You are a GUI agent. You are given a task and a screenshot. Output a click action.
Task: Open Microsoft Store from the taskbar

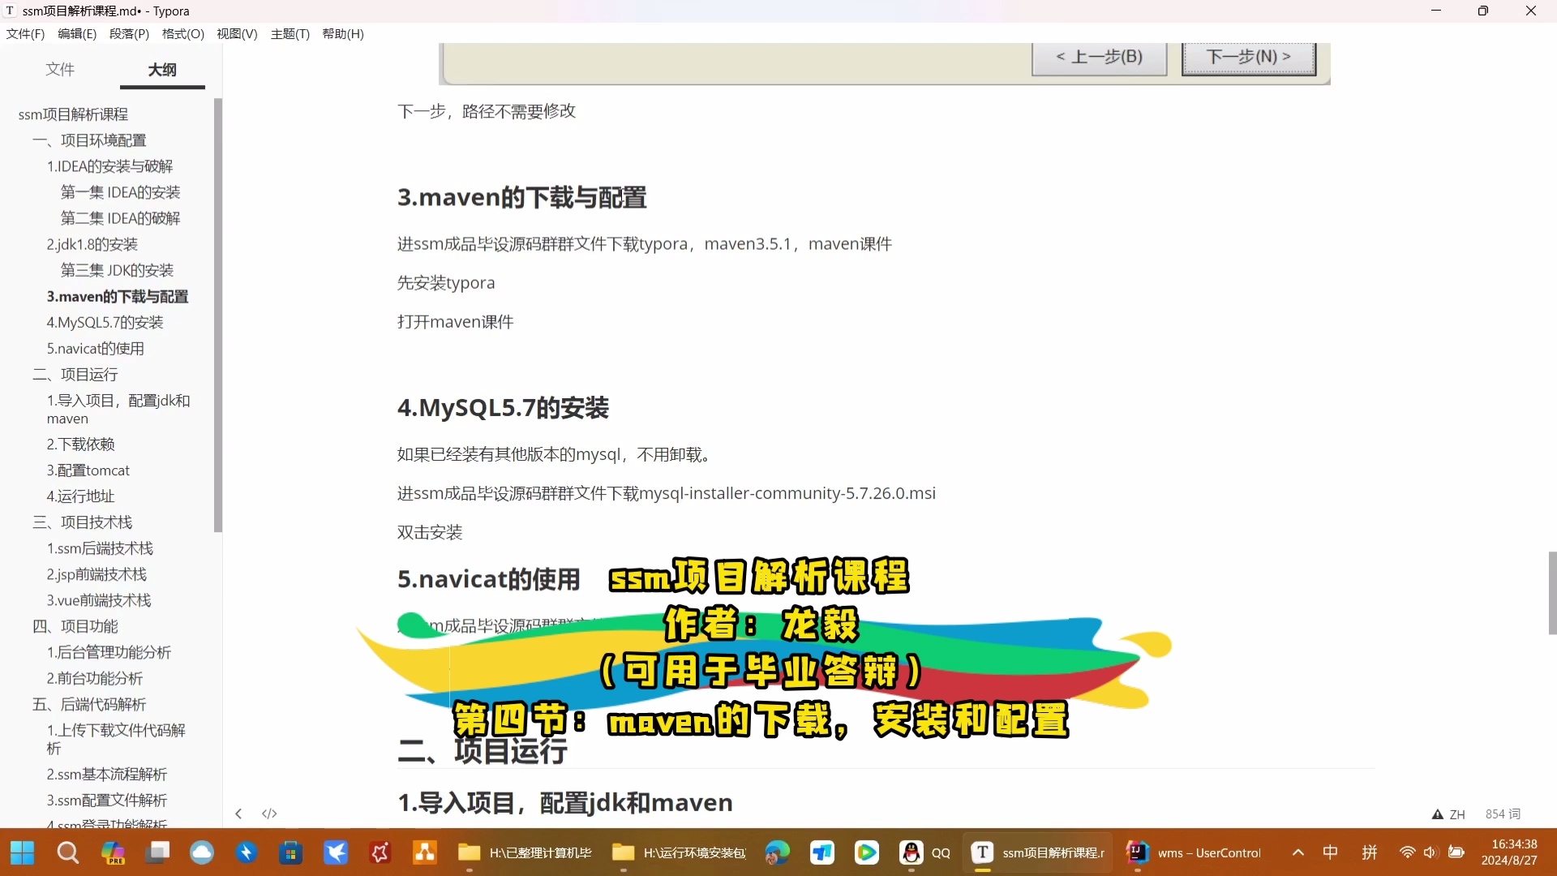(290, 852)
